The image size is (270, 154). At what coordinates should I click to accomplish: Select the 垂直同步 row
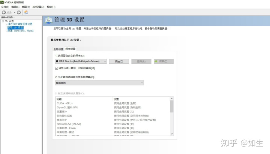(x=112, y=120)
